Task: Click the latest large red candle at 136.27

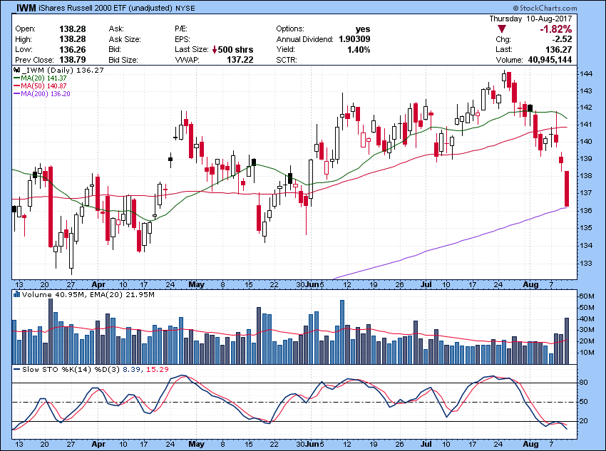Action: 567,189
